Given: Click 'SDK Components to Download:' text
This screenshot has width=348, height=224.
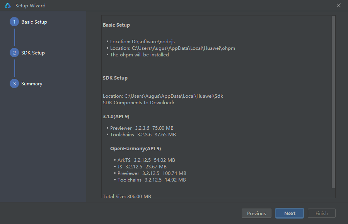Looking at the screenshot, I should coord(138,103).
